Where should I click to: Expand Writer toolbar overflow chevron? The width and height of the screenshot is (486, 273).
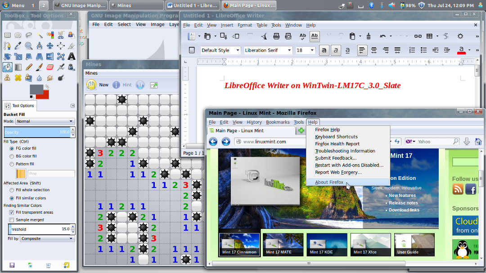tap(477, 36)
